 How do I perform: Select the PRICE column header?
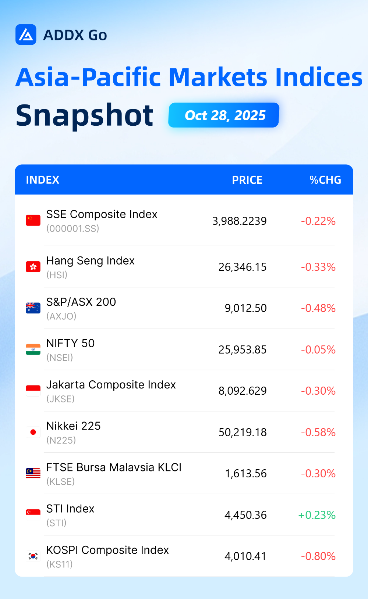pos(247,180)
